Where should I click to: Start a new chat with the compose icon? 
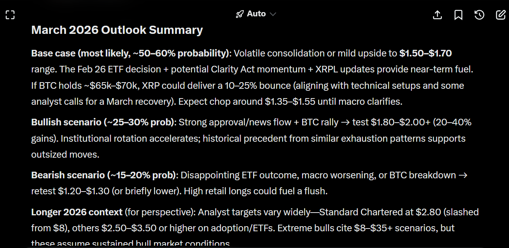(500, 14)
